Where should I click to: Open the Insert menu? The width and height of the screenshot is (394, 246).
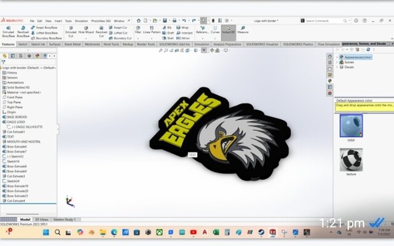tap(58, 20)
